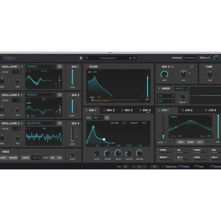Click the Timbre macro knob
Viewport: 221px width, 221px height.
(180, 167)
